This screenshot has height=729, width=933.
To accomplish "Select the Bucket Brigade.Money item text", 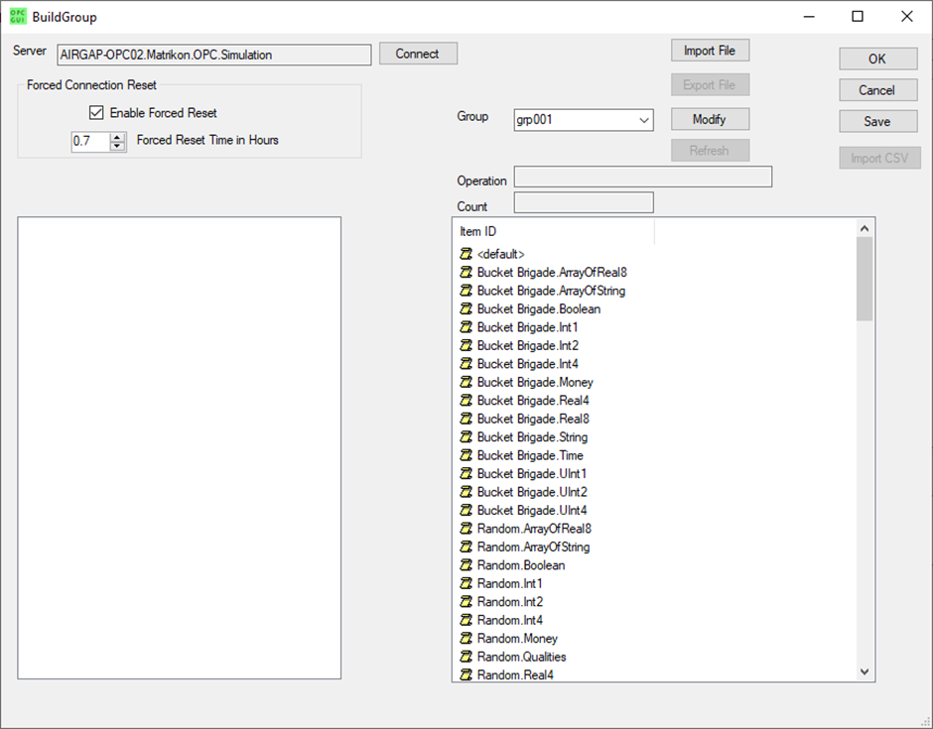I will click(535, 382).
